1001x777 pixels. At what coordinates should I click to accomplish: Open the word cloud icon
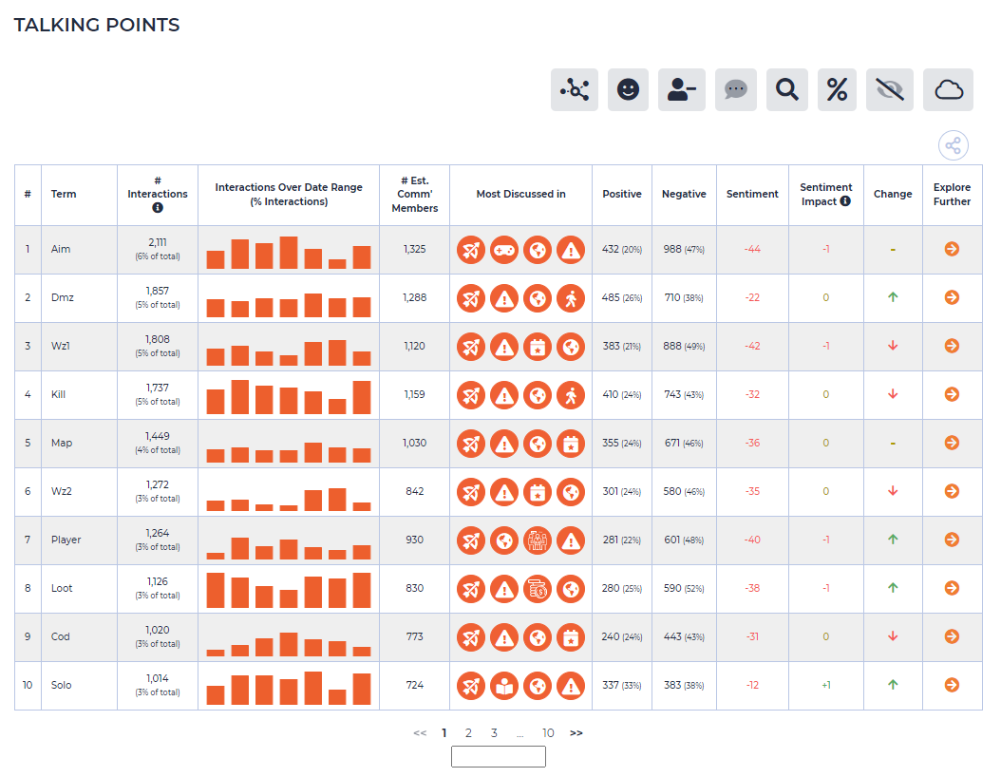(x=948, y=89)
